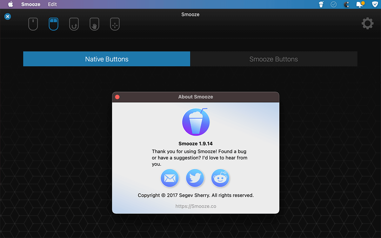Select the mouse buttons settings icon

53,24
